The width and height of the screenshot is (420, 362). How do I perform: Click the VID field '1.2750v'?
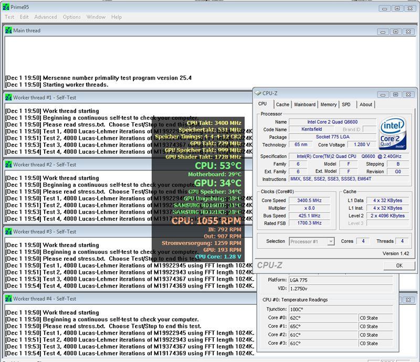[x=341, y=289]
